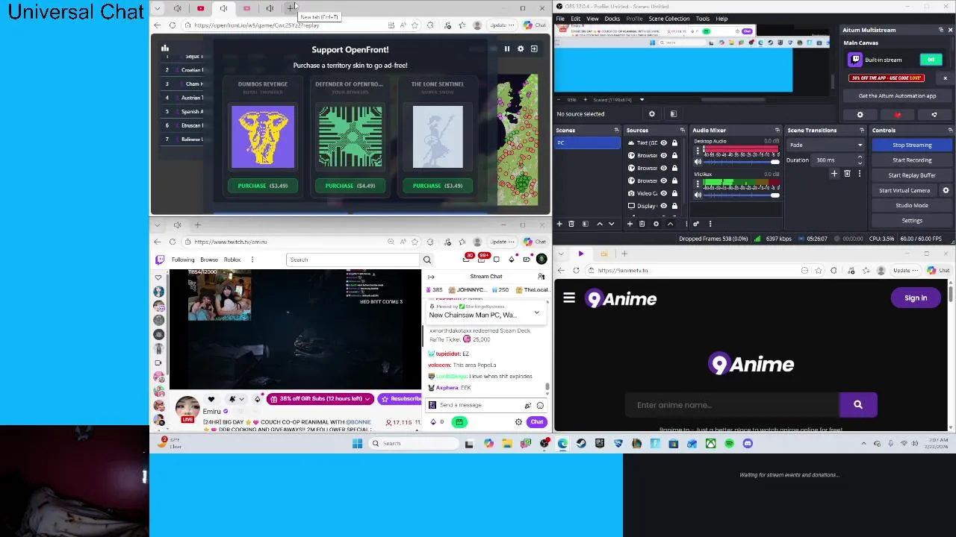Click the 'Enter anime name' search field
This screenshot has width=956, height=537.
click(733, 405)
